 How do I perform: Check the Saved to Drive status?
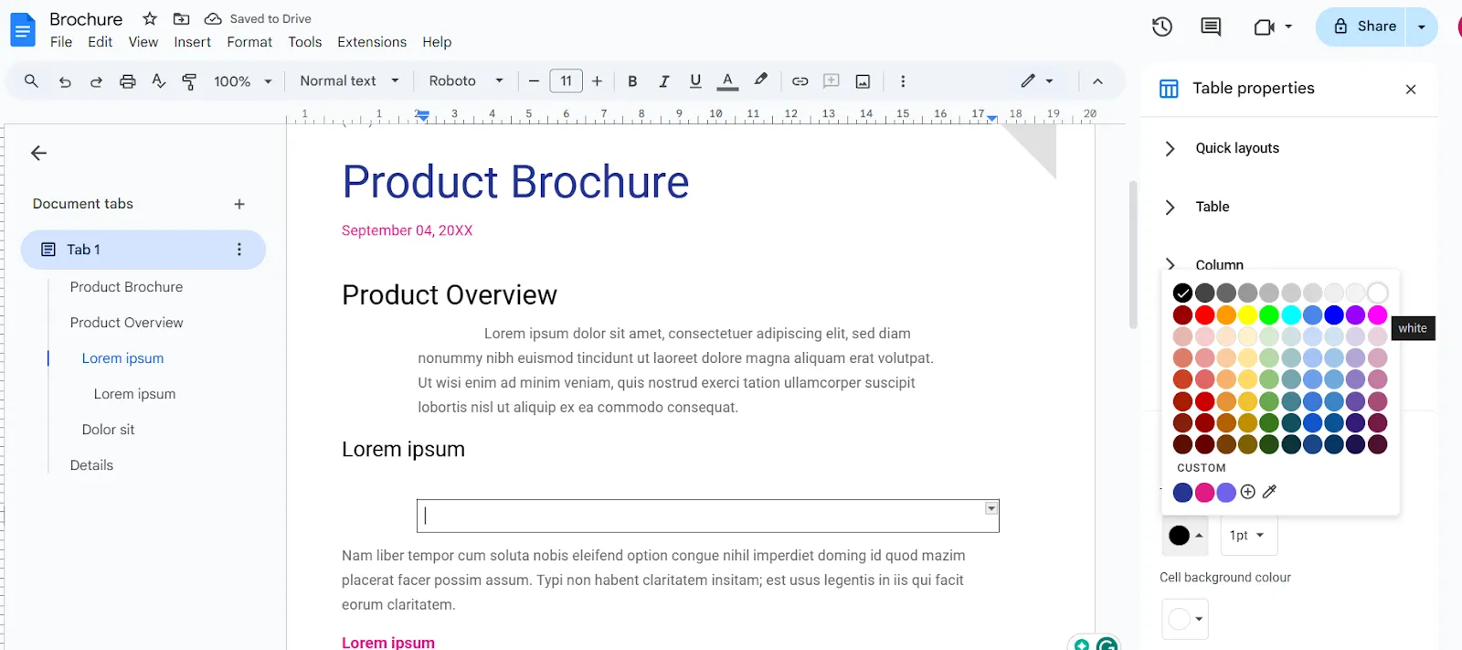click(x=258, y=18)
